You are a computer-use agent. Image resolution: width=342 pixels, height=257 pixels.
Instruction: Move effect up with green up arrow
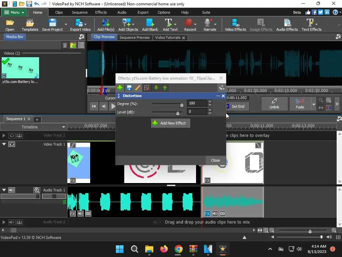(165, 88)
